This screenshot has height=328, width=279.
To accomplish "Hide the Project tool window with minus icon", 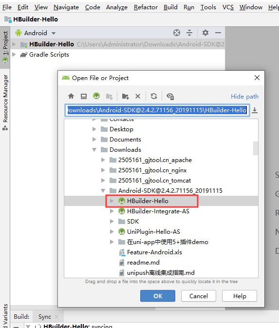I will [218, 33].
